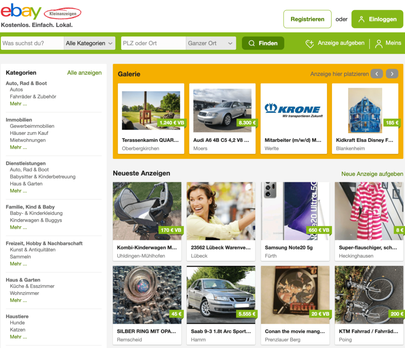Screen dimensions: 405x348
Task: Click the Neue Anzeige aufgeben link
Action: tap(372, 174)
